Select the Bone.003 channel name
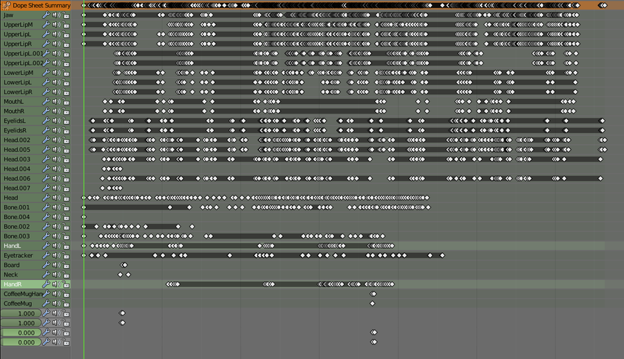 coord(17,236)
